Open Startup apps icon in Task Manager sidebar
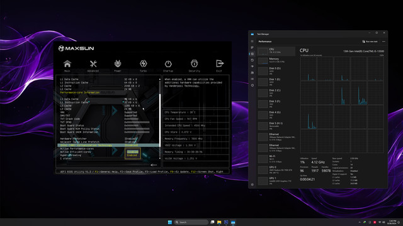 pyautogui.click(x=252, y=67)
